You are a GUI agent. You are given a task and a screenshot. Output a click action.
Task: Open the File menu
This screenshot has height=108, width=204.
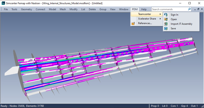click(6, 9)
